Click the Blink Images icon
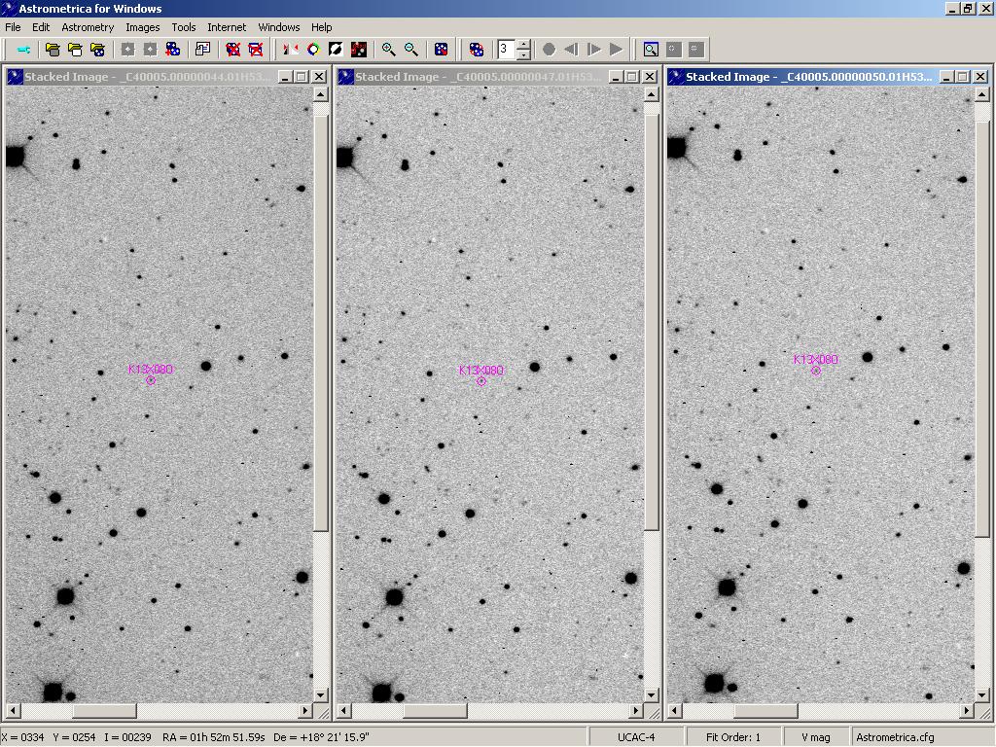This screenshot has width=996, height=747. click(x=477, y=50)
